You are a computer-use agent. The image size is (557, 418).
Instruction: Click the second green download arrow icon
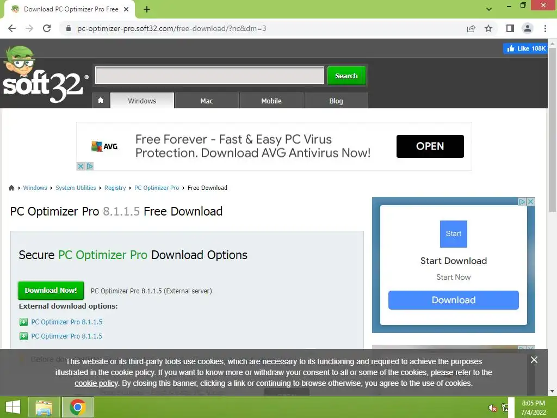click(x=23, y=336)
